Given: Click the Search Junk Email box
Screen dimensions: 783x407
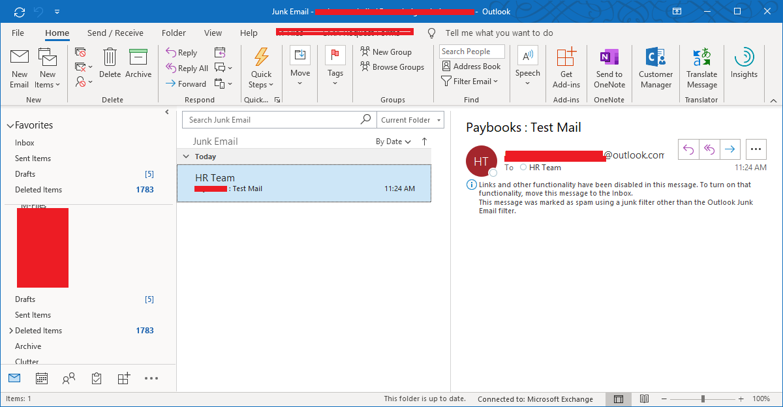Looking at the screenshot, I should point(279,120).
